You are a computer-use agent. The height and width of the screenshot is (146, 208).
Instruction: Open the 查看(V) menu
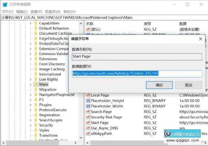coord(36,11)
